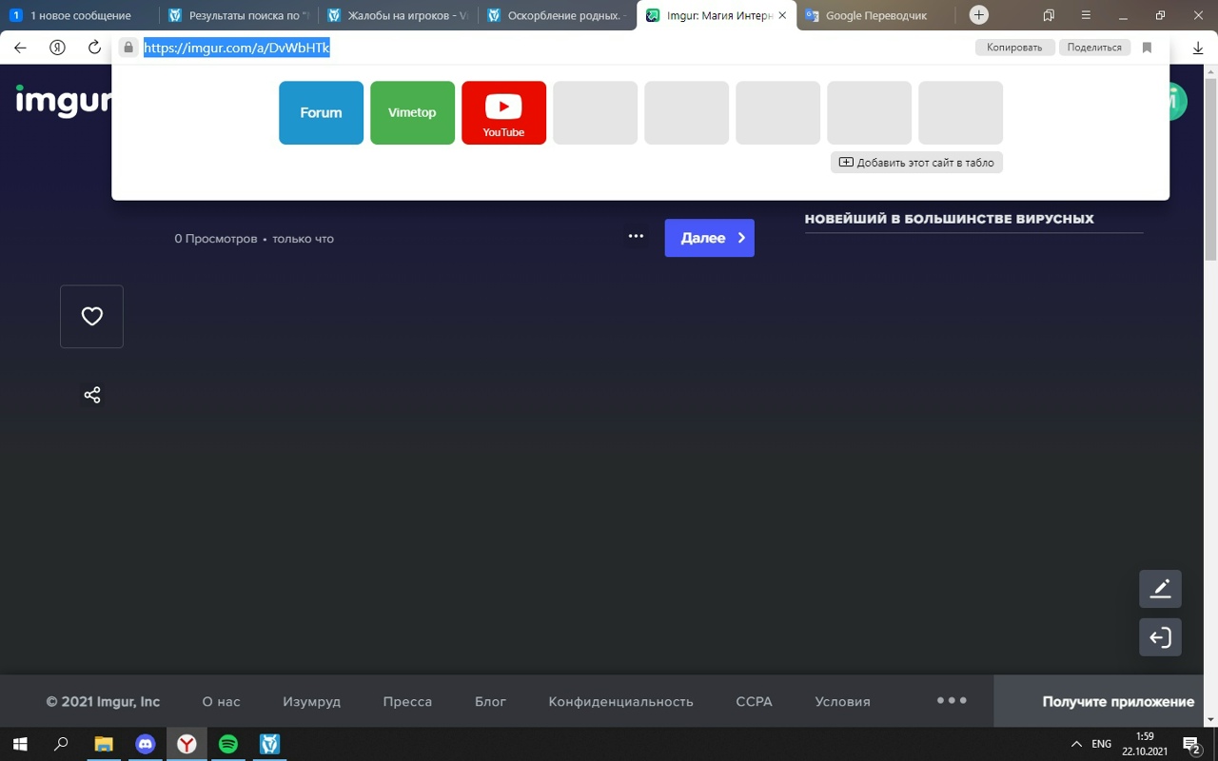Click the Далее button
Screen dimensions: 1218x761
709,238
